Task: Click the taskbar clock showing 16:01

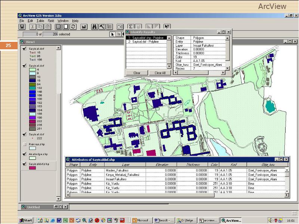Action: point(291,221)
